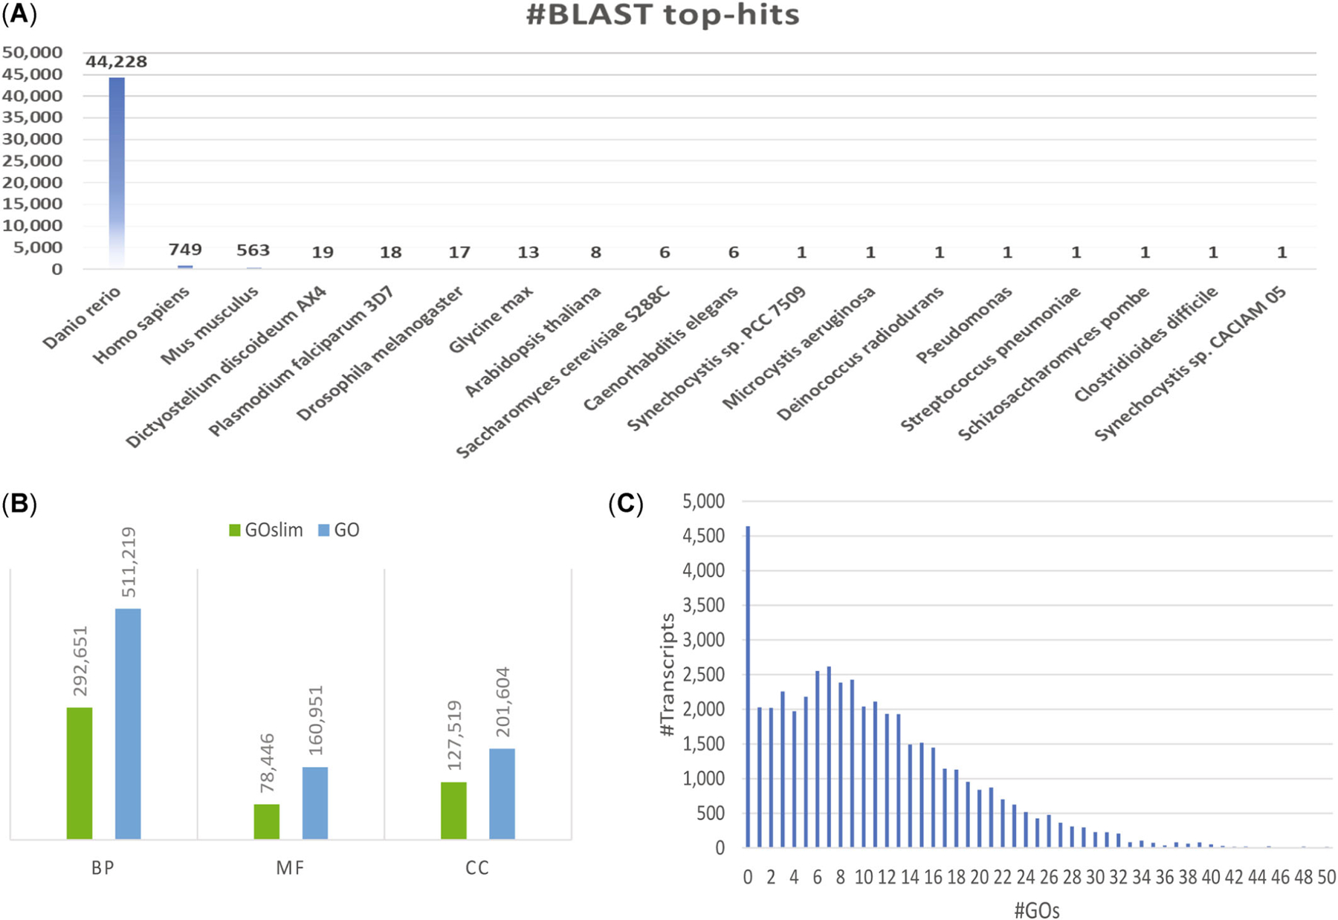Viewport: 1338px width, 920px height.
Task: Click the 8 value above Arabidopsis thaliana
Action: 596,253
